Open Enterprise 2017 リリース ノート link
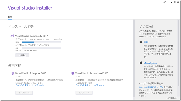The width and height of the screenshot is (181, 101). 37,85
